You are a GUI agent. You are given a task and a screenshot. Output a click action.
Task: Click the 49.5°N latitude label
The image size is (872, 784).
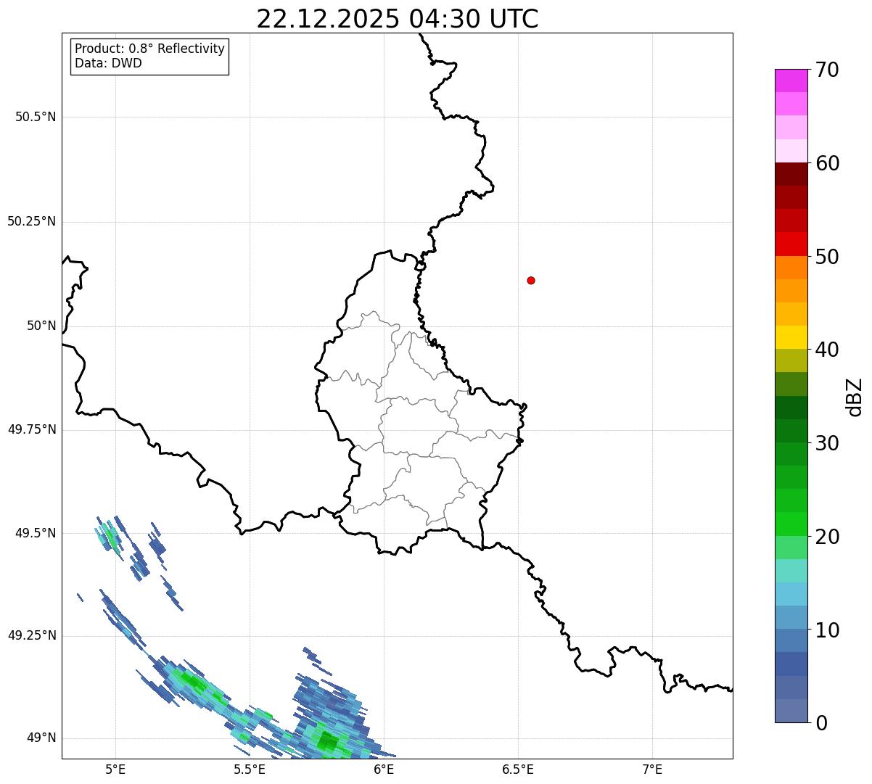36,533
